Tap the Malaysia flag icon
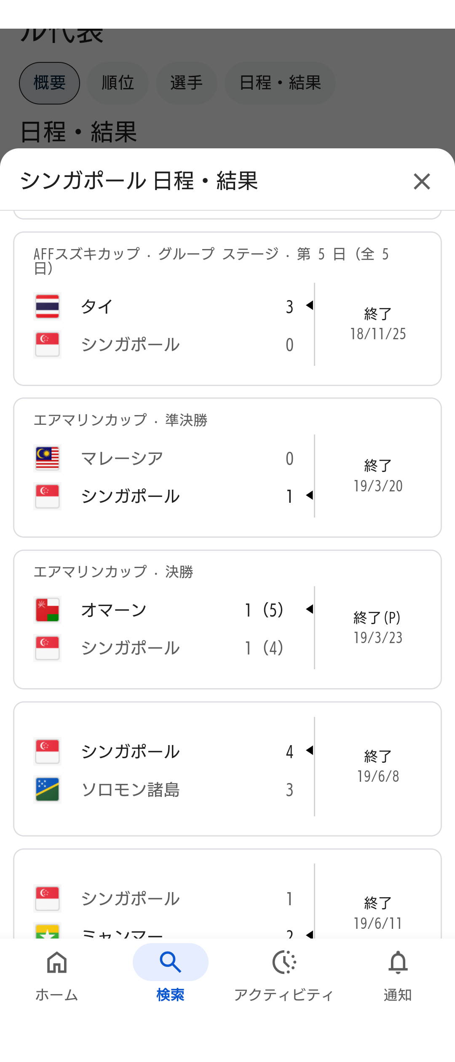The image size is (455, 1062). (x=47, y=458)
